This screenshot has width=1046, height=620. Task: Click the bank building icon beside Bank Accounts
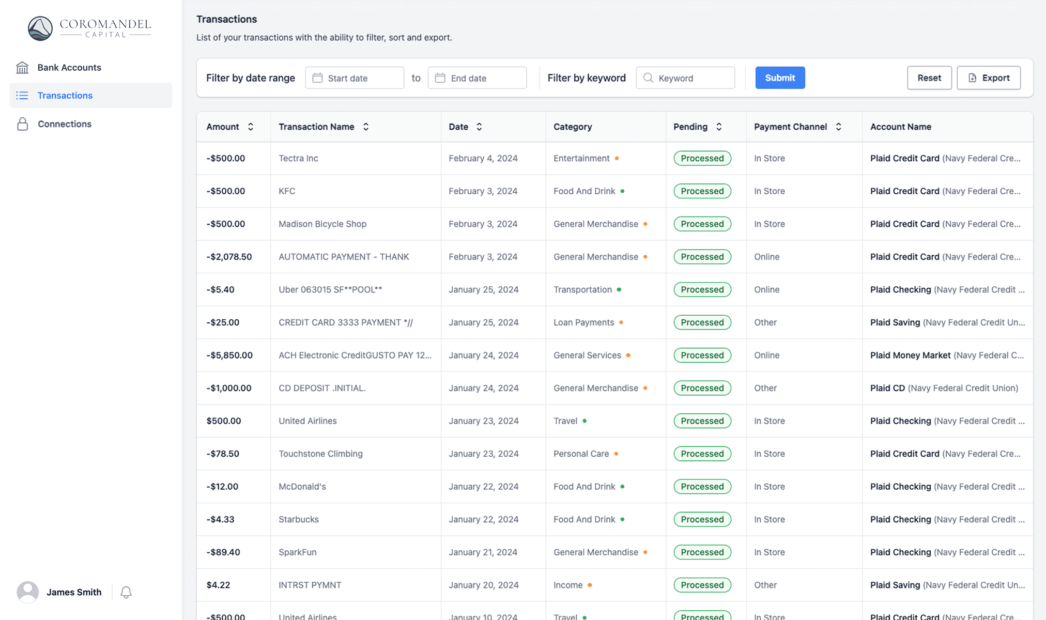[x=22, y=67]
